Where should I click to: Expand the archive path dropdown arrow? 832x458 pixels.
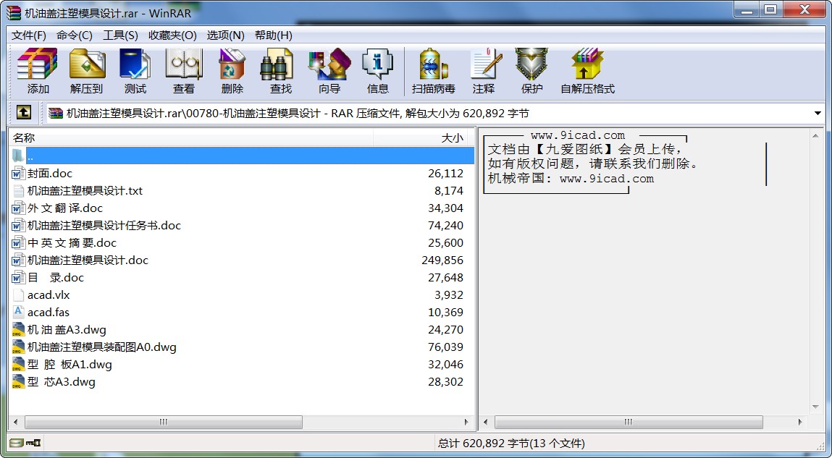tap(818, 114)
